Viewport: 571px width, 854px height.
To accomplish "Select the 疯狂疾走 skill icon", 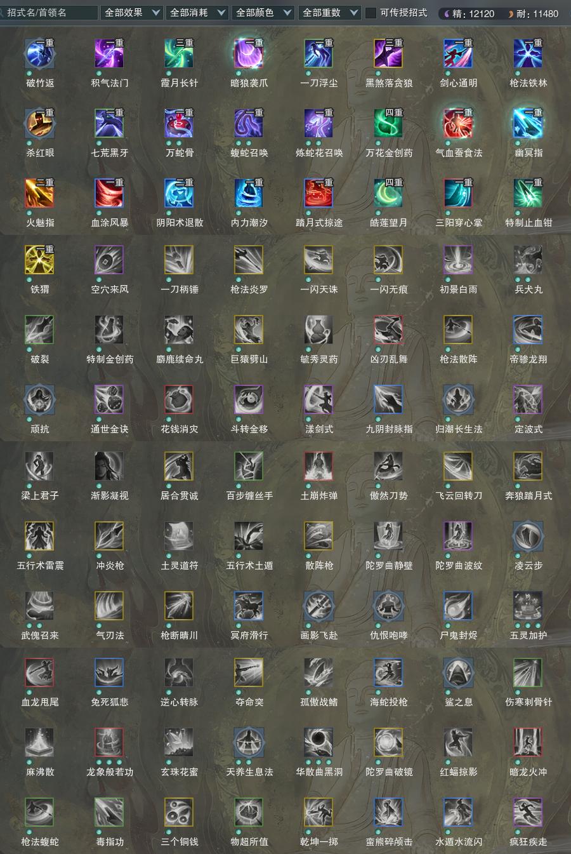I will tap(528, 812).
